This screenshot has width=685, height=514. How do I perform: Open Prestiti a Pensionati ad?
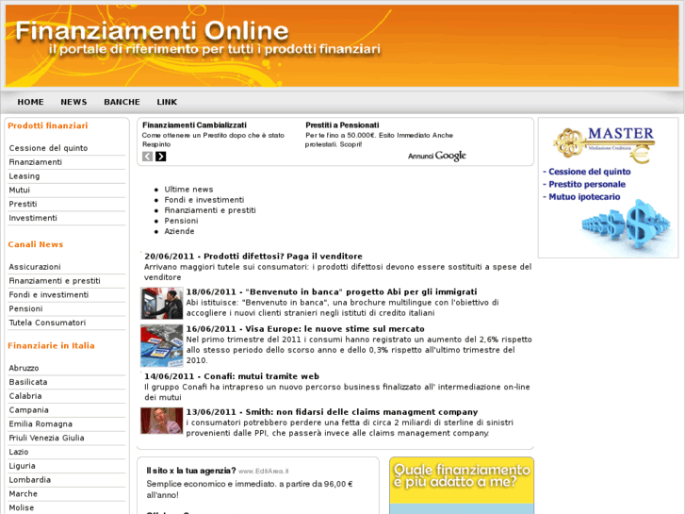pyautogui.click(x=342, y=125)
